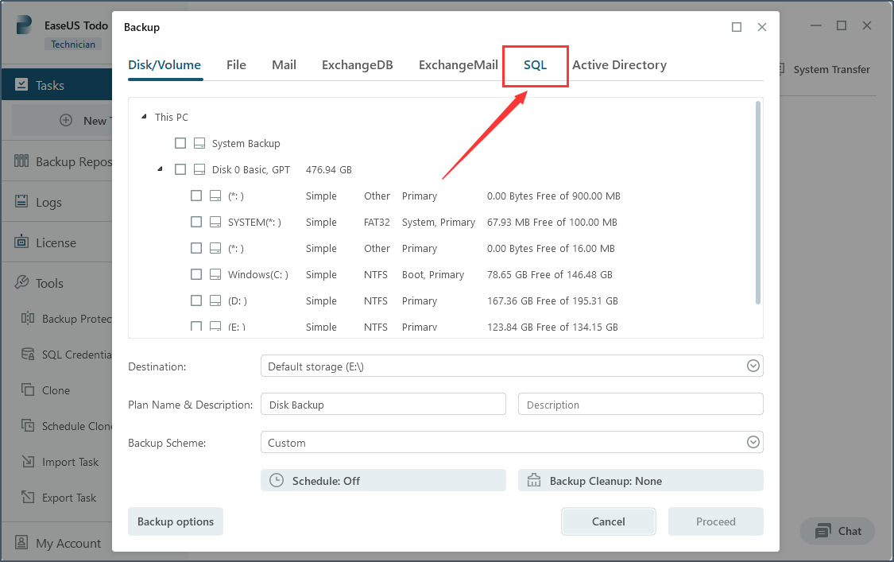Check the Disk 0 Basic GPT checkbox
894x562 pixels.
180,169
